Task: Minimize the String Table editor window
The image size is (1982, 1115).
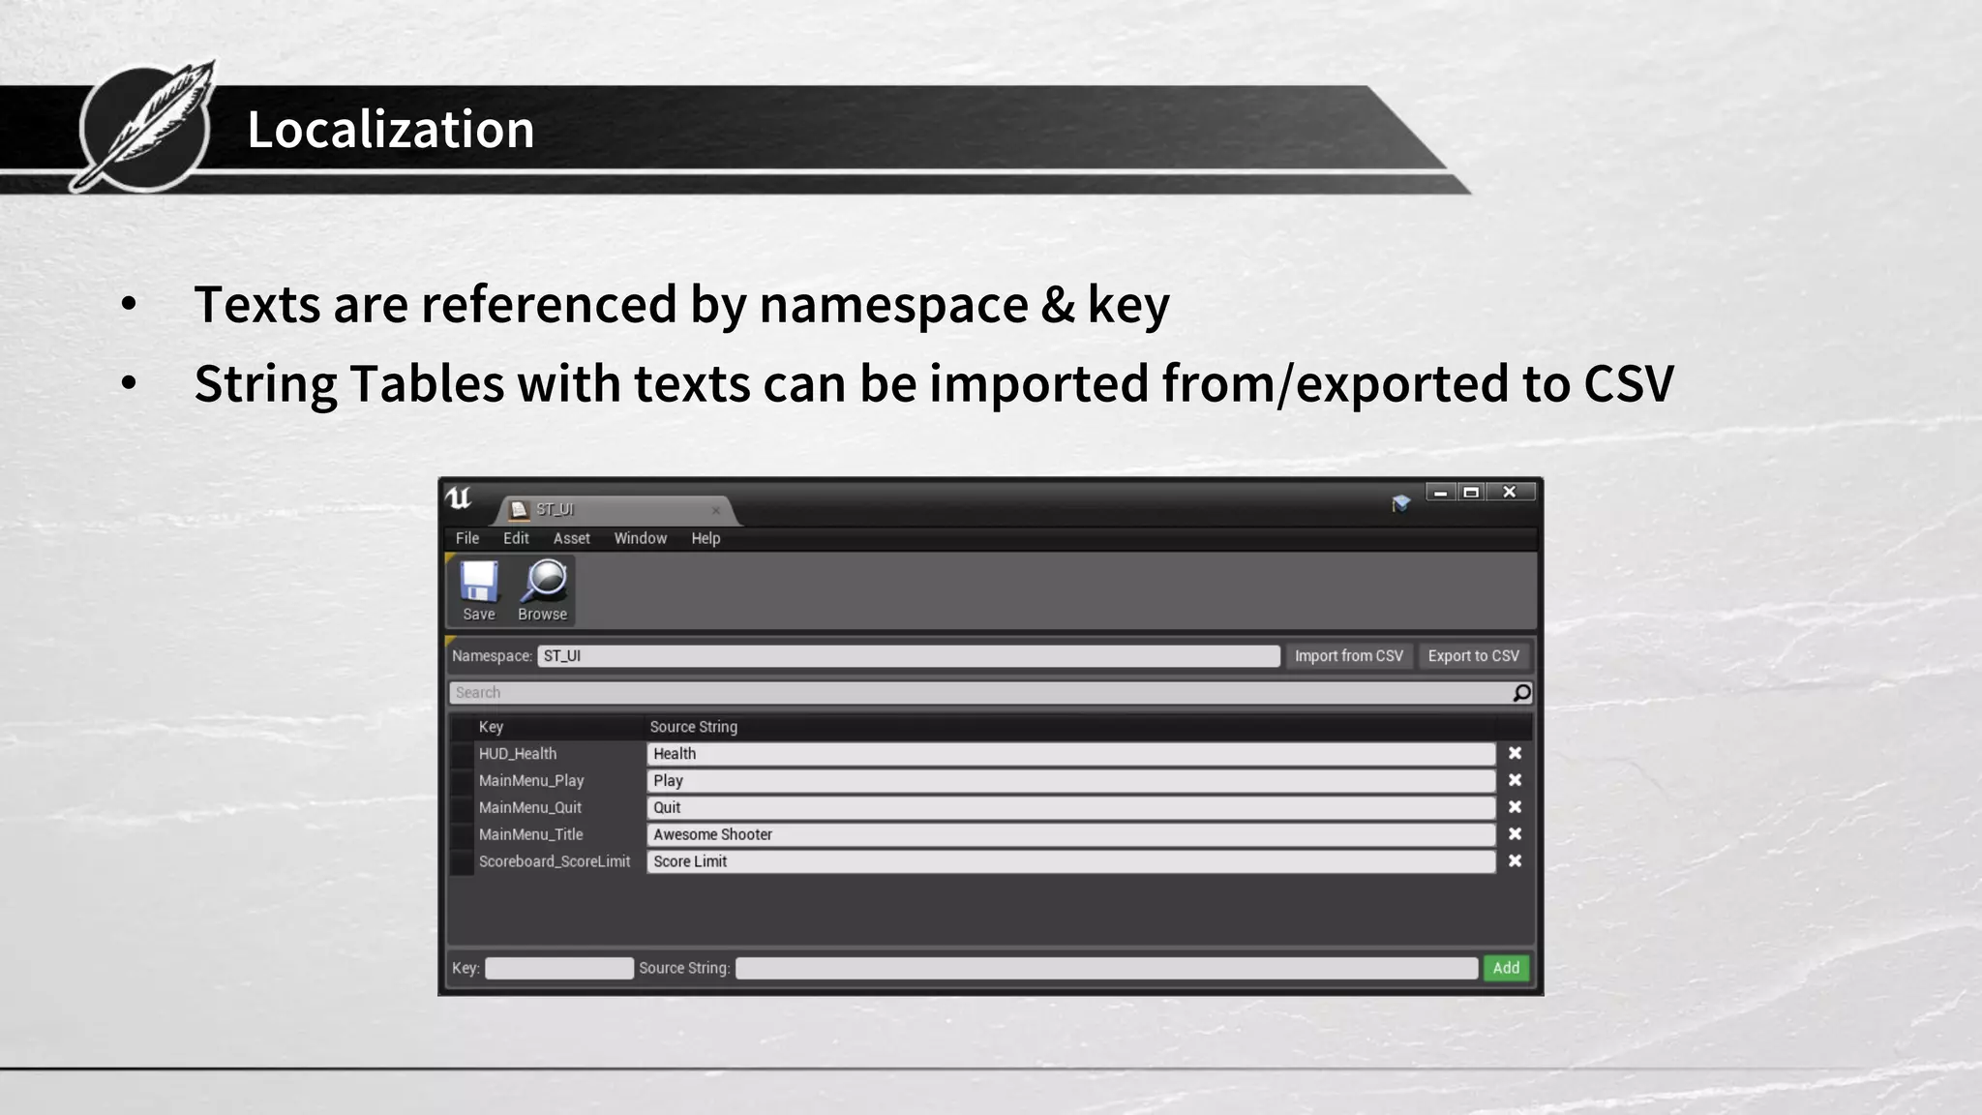Action: pyautogui.click(x=1440, y=493)
